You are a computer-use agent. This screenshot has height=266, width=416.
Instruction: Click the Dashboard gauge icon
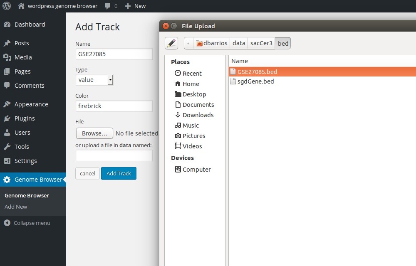pos(7,25)
